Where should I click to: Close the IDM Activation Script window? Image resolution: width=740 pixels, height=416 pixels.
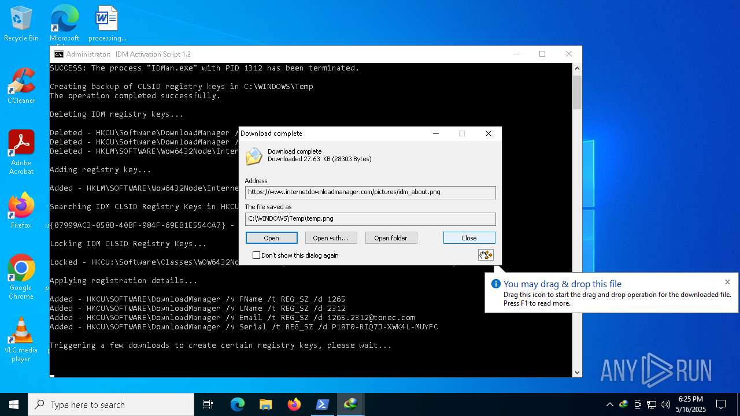(x=569, y=54)
